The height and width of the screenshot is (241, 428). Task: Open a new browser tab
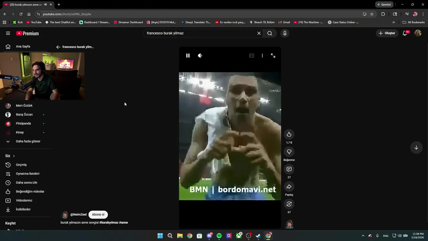[x=59, y=5]
